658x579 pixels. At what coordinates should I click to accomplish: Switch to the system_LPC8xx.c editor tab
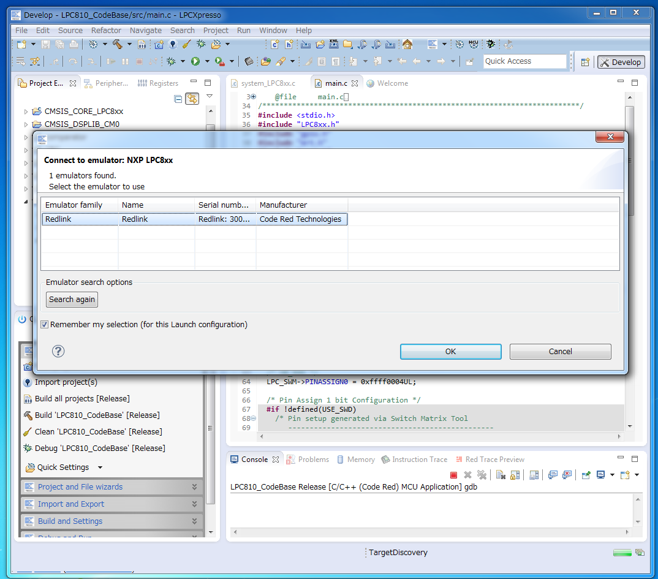click(263, 83)
